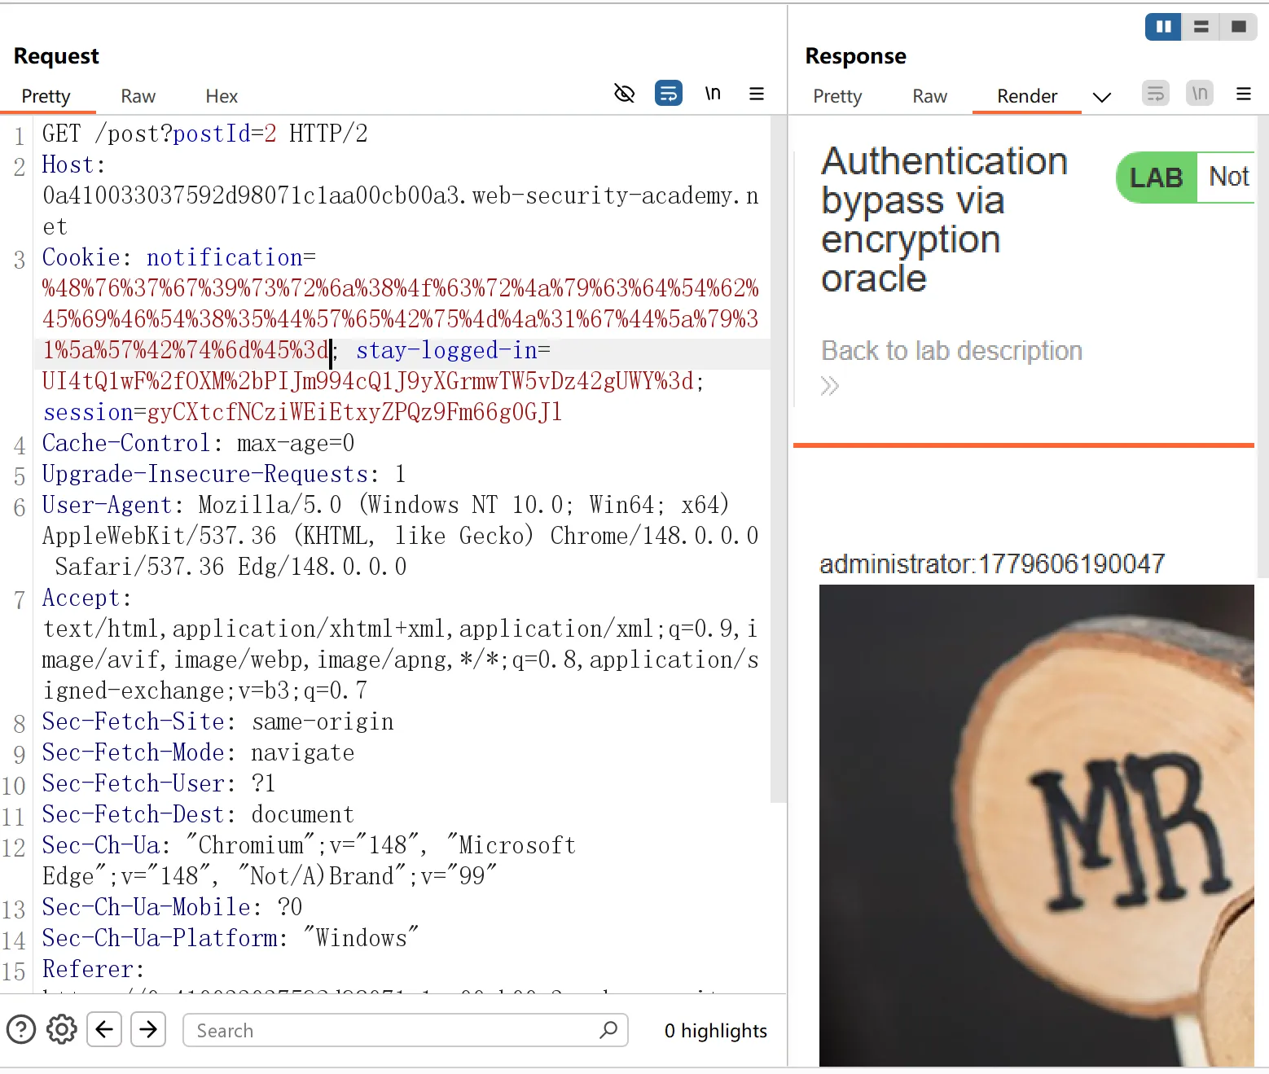Toggle request show newline \n icon

point(713,94)
